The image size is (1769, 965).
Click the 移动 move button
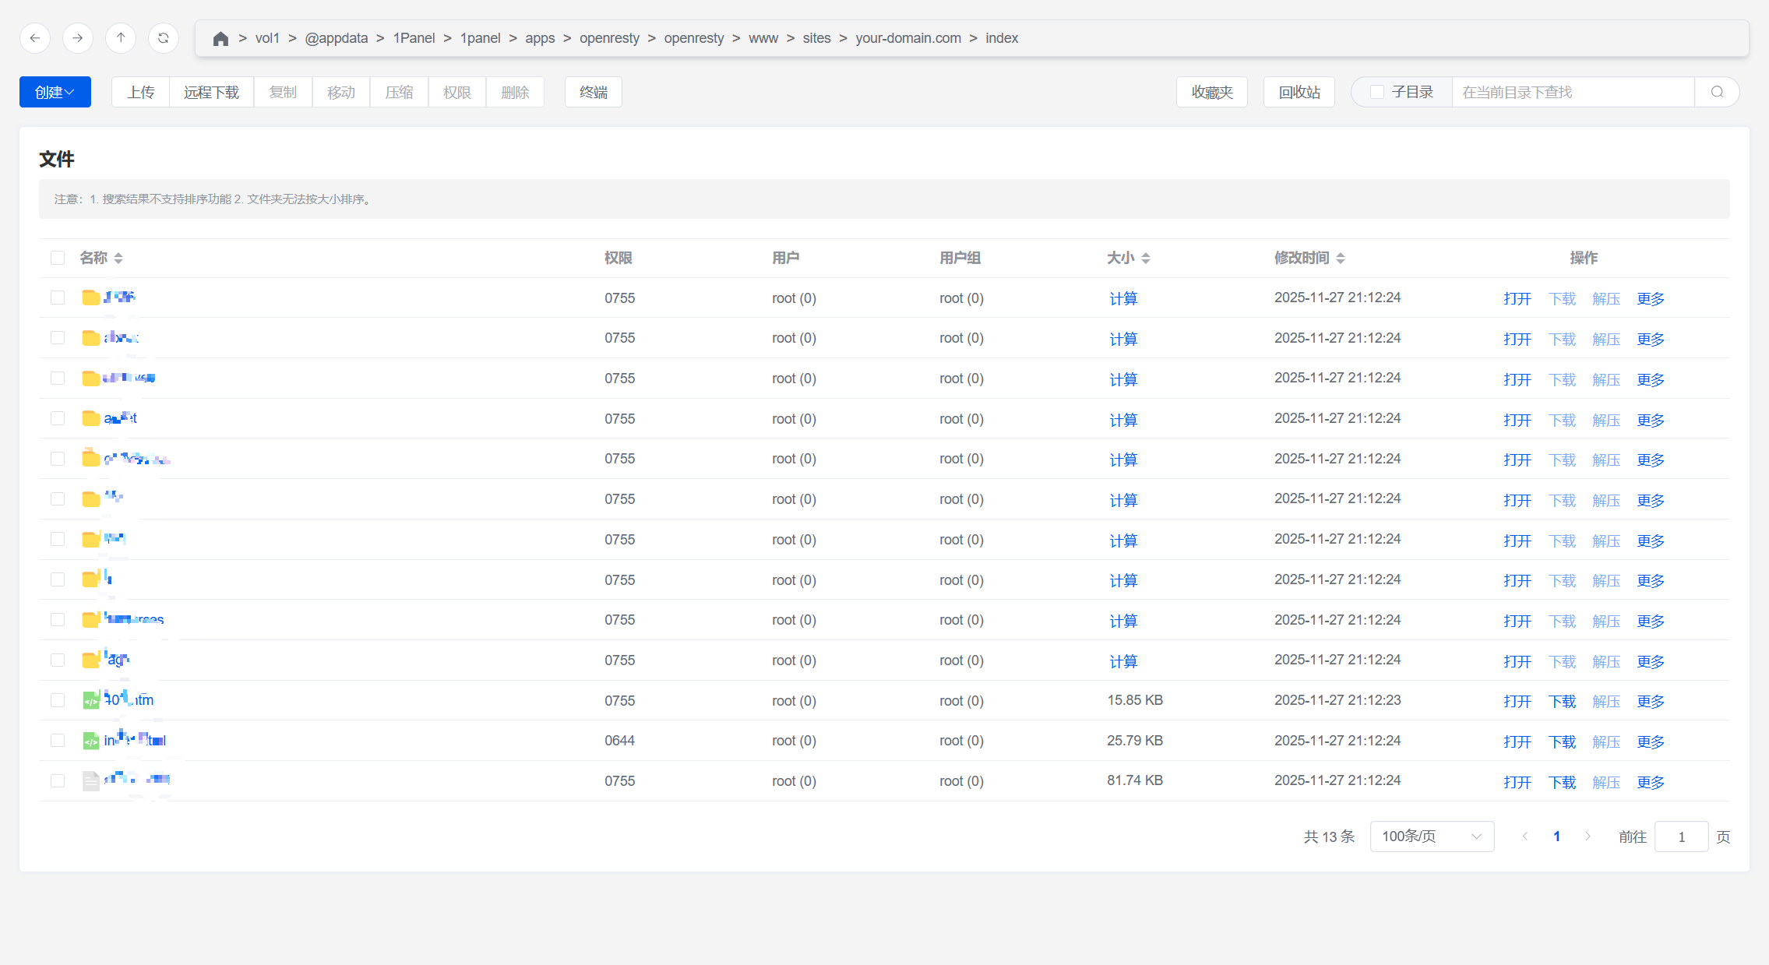point(341,92)
